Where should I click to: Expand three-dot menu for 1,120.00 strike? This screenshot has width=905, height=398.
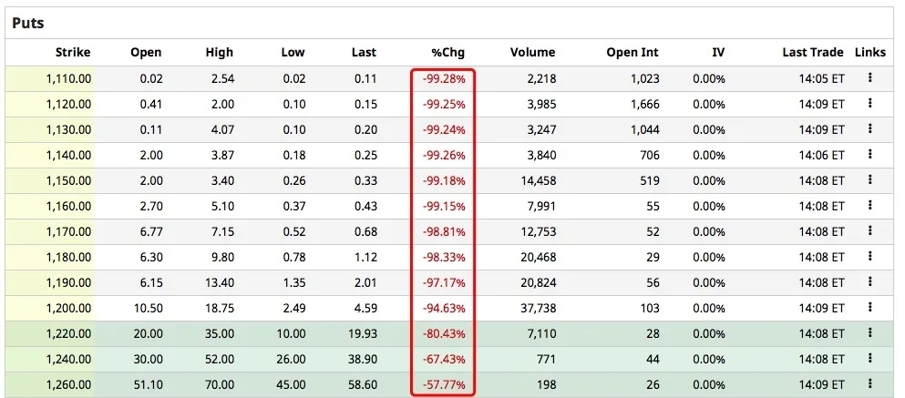pyautogui.click(x=870, y=104)
